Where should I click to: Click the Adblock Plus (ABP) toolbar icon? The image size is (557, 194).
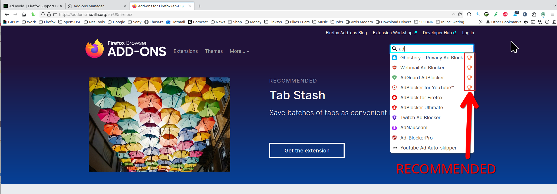(505, 14)
